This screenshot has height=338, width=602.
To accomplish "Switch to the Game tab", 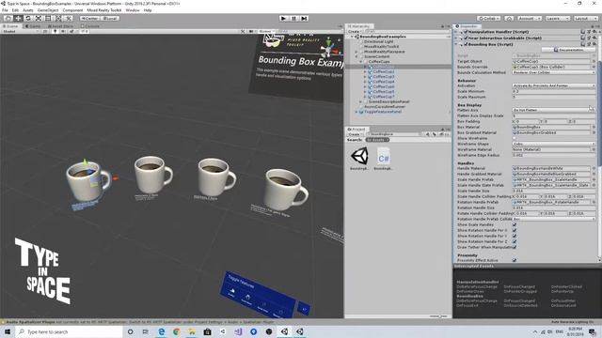I will tap(33, 26).
